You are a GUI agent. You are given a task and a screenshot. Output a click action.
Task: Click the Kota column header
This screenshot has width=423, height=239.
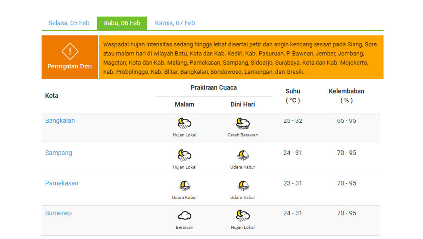click(x=52, y=96)
